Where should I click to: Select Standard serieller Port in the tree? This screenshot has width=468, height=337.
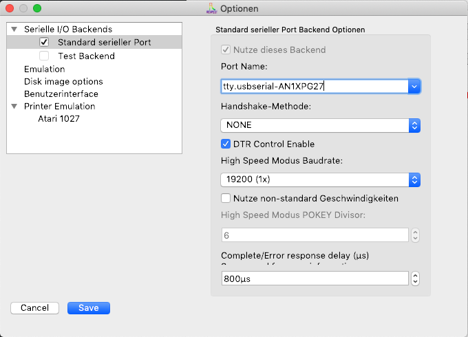click(x=104, y=43)
